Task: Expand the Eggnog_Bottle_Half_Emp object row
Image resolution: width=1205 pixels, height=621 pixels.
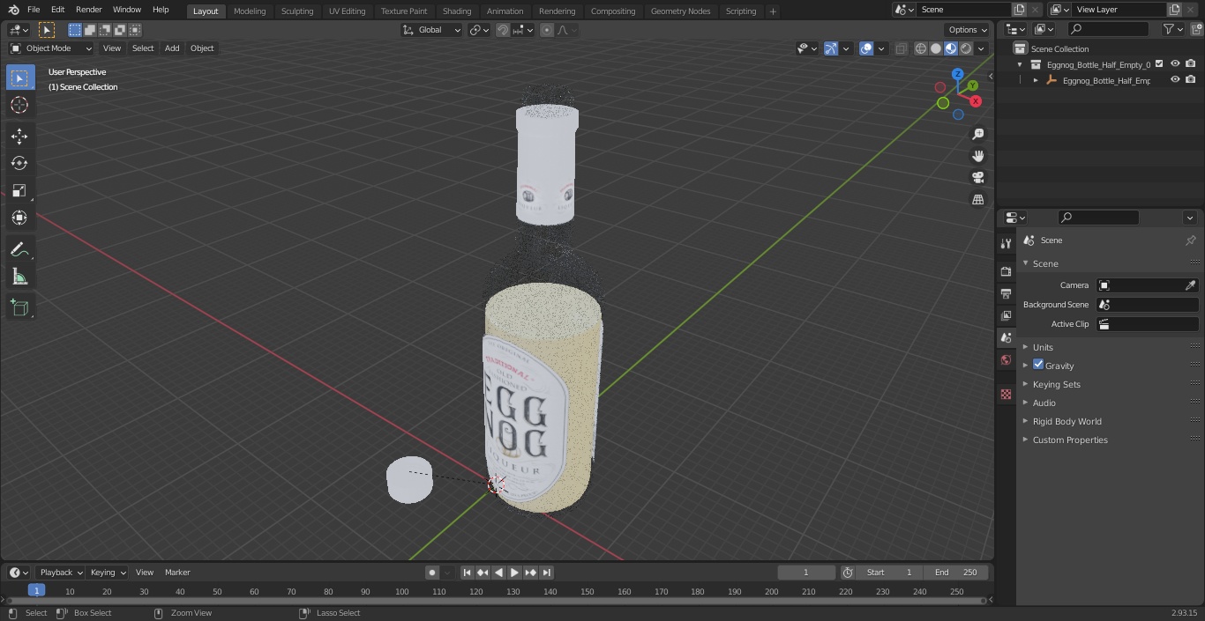Action: [1036, 80]
